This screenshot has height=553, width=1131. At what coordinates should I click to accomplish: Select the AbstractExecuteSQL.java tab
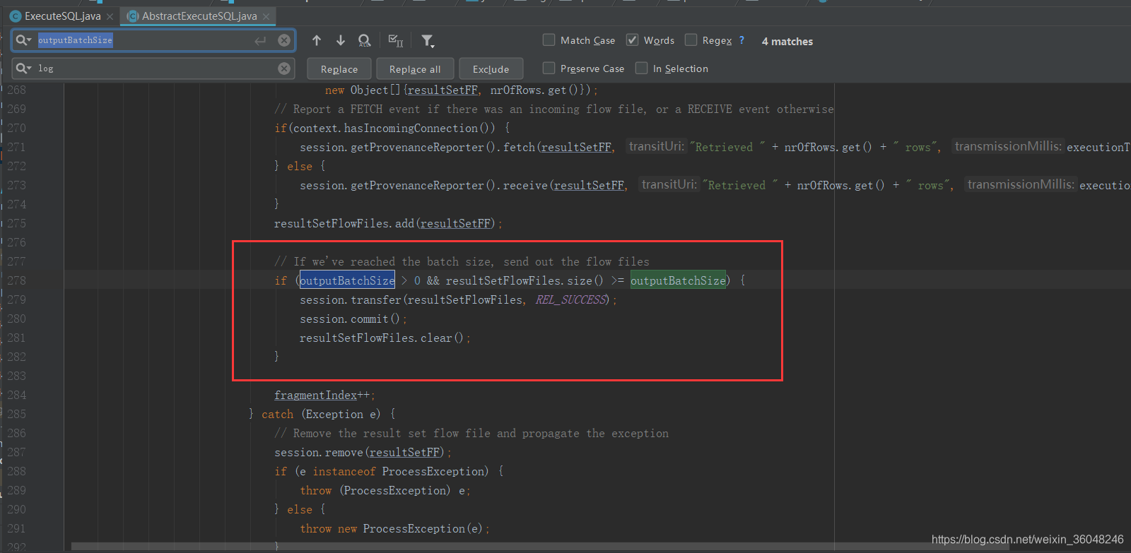pyautogui.click(x=199, y=16)
